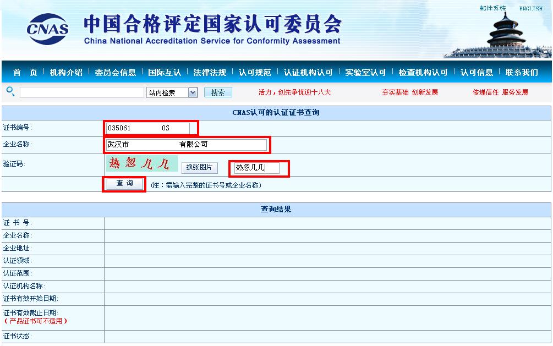The width and height of the screenshot is (553, 346).
Task: Open 实验室认可 menu item
Action: tap(366, 72)
